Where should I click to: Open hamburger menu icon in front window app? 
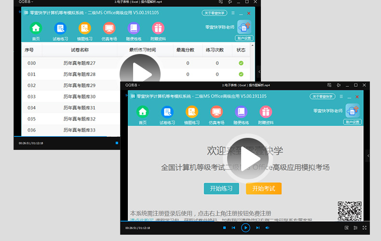[x=341, y=96]
